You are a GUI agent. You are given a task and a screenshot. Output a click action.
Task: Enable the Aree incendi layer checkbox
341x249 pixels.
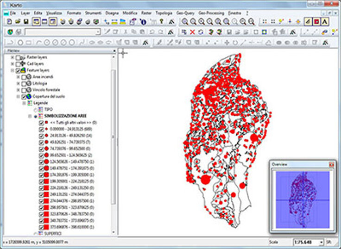pos(24,77)
